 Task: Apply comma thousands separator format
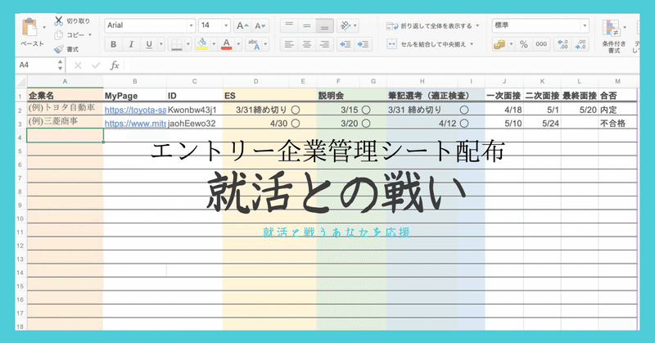pos(541,44)
